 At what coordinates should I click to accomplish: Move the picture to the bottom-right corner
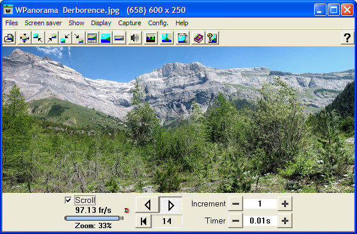point(79,38)
